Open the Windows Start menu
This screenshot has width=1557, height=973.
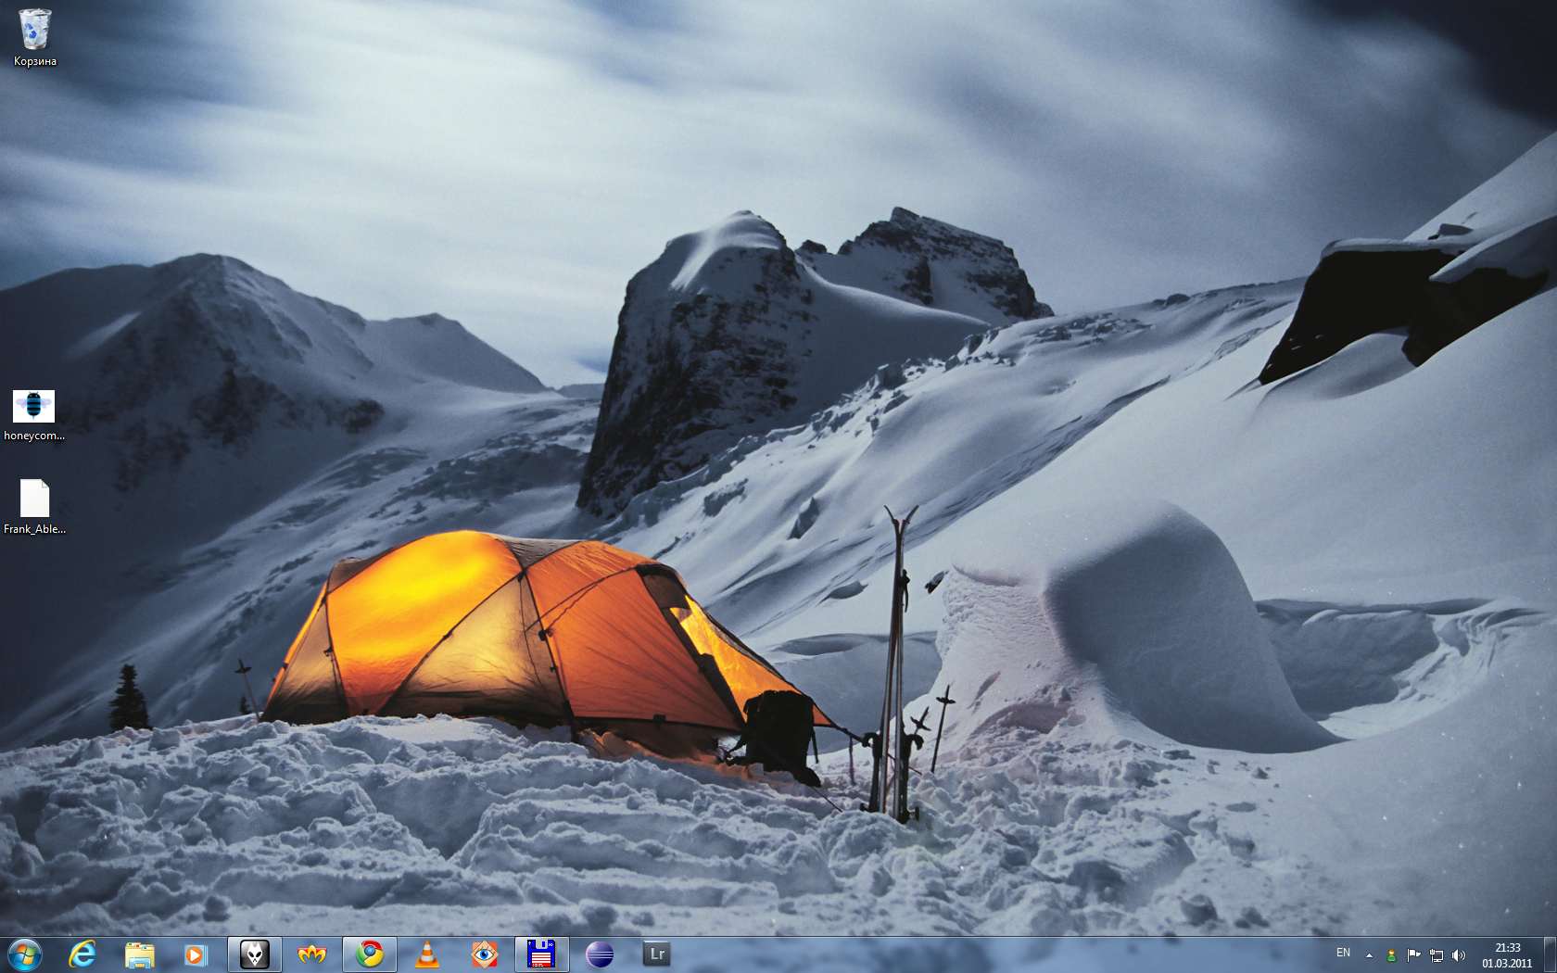[24, 954]
